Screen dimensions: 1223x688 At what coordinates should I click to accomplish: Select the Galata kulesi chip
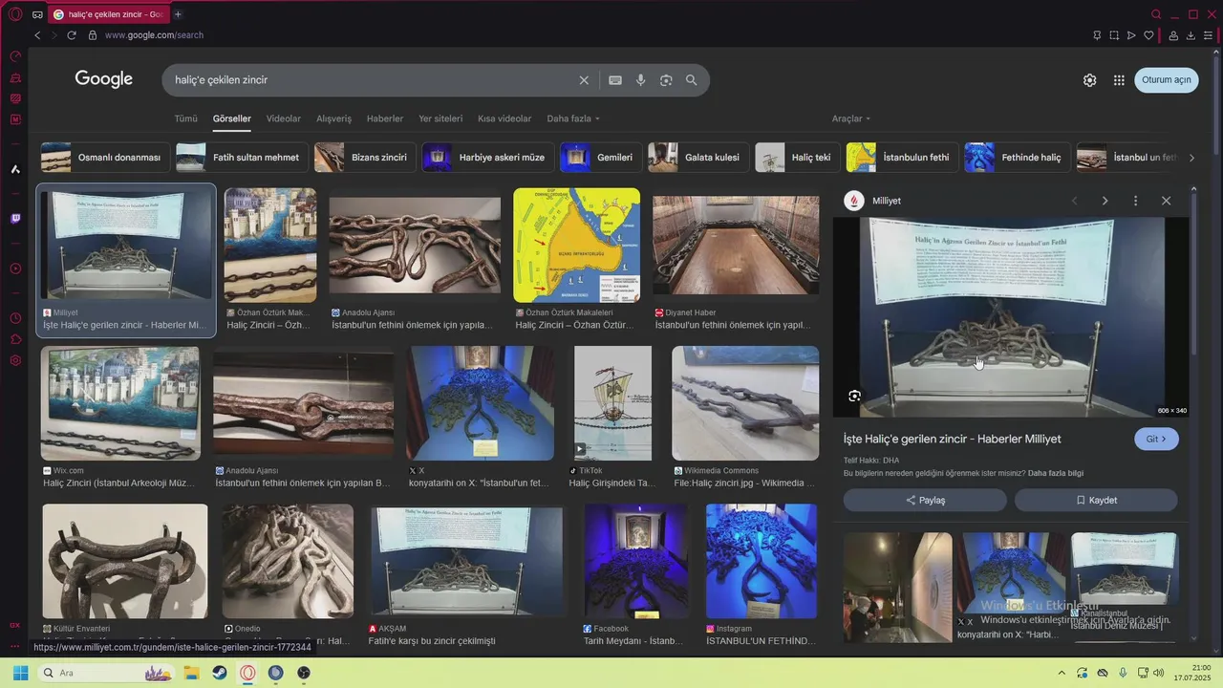click(698, 158)
